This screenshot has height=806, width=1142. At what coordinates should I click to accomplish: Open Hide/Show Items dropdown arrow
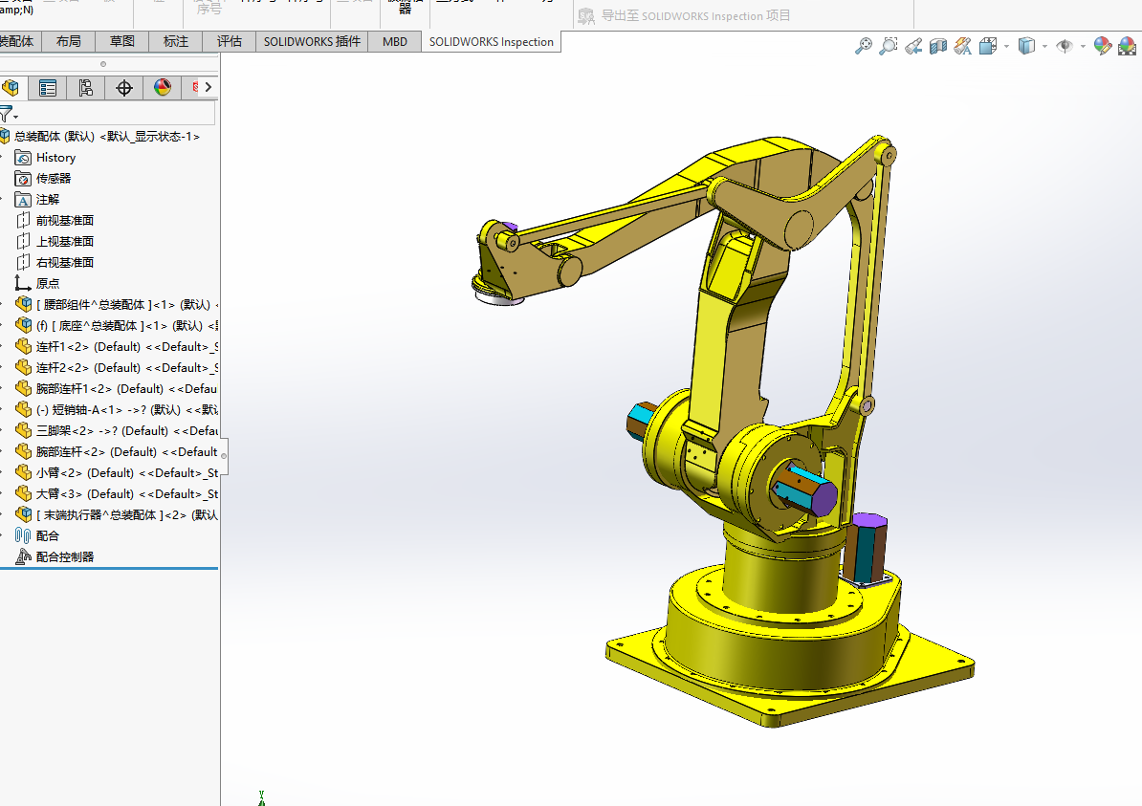[1083, 47]
